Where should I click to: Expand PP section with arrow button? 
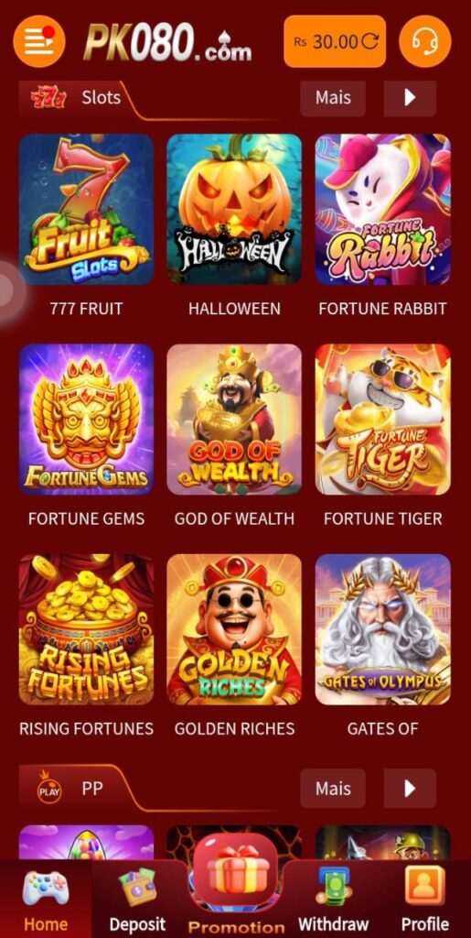(410, 789)
